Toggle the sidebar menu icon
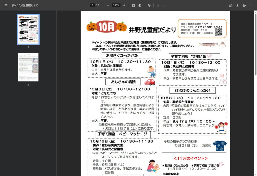The width and height of the screenshot is (257, 176). [x=6, y=5]
